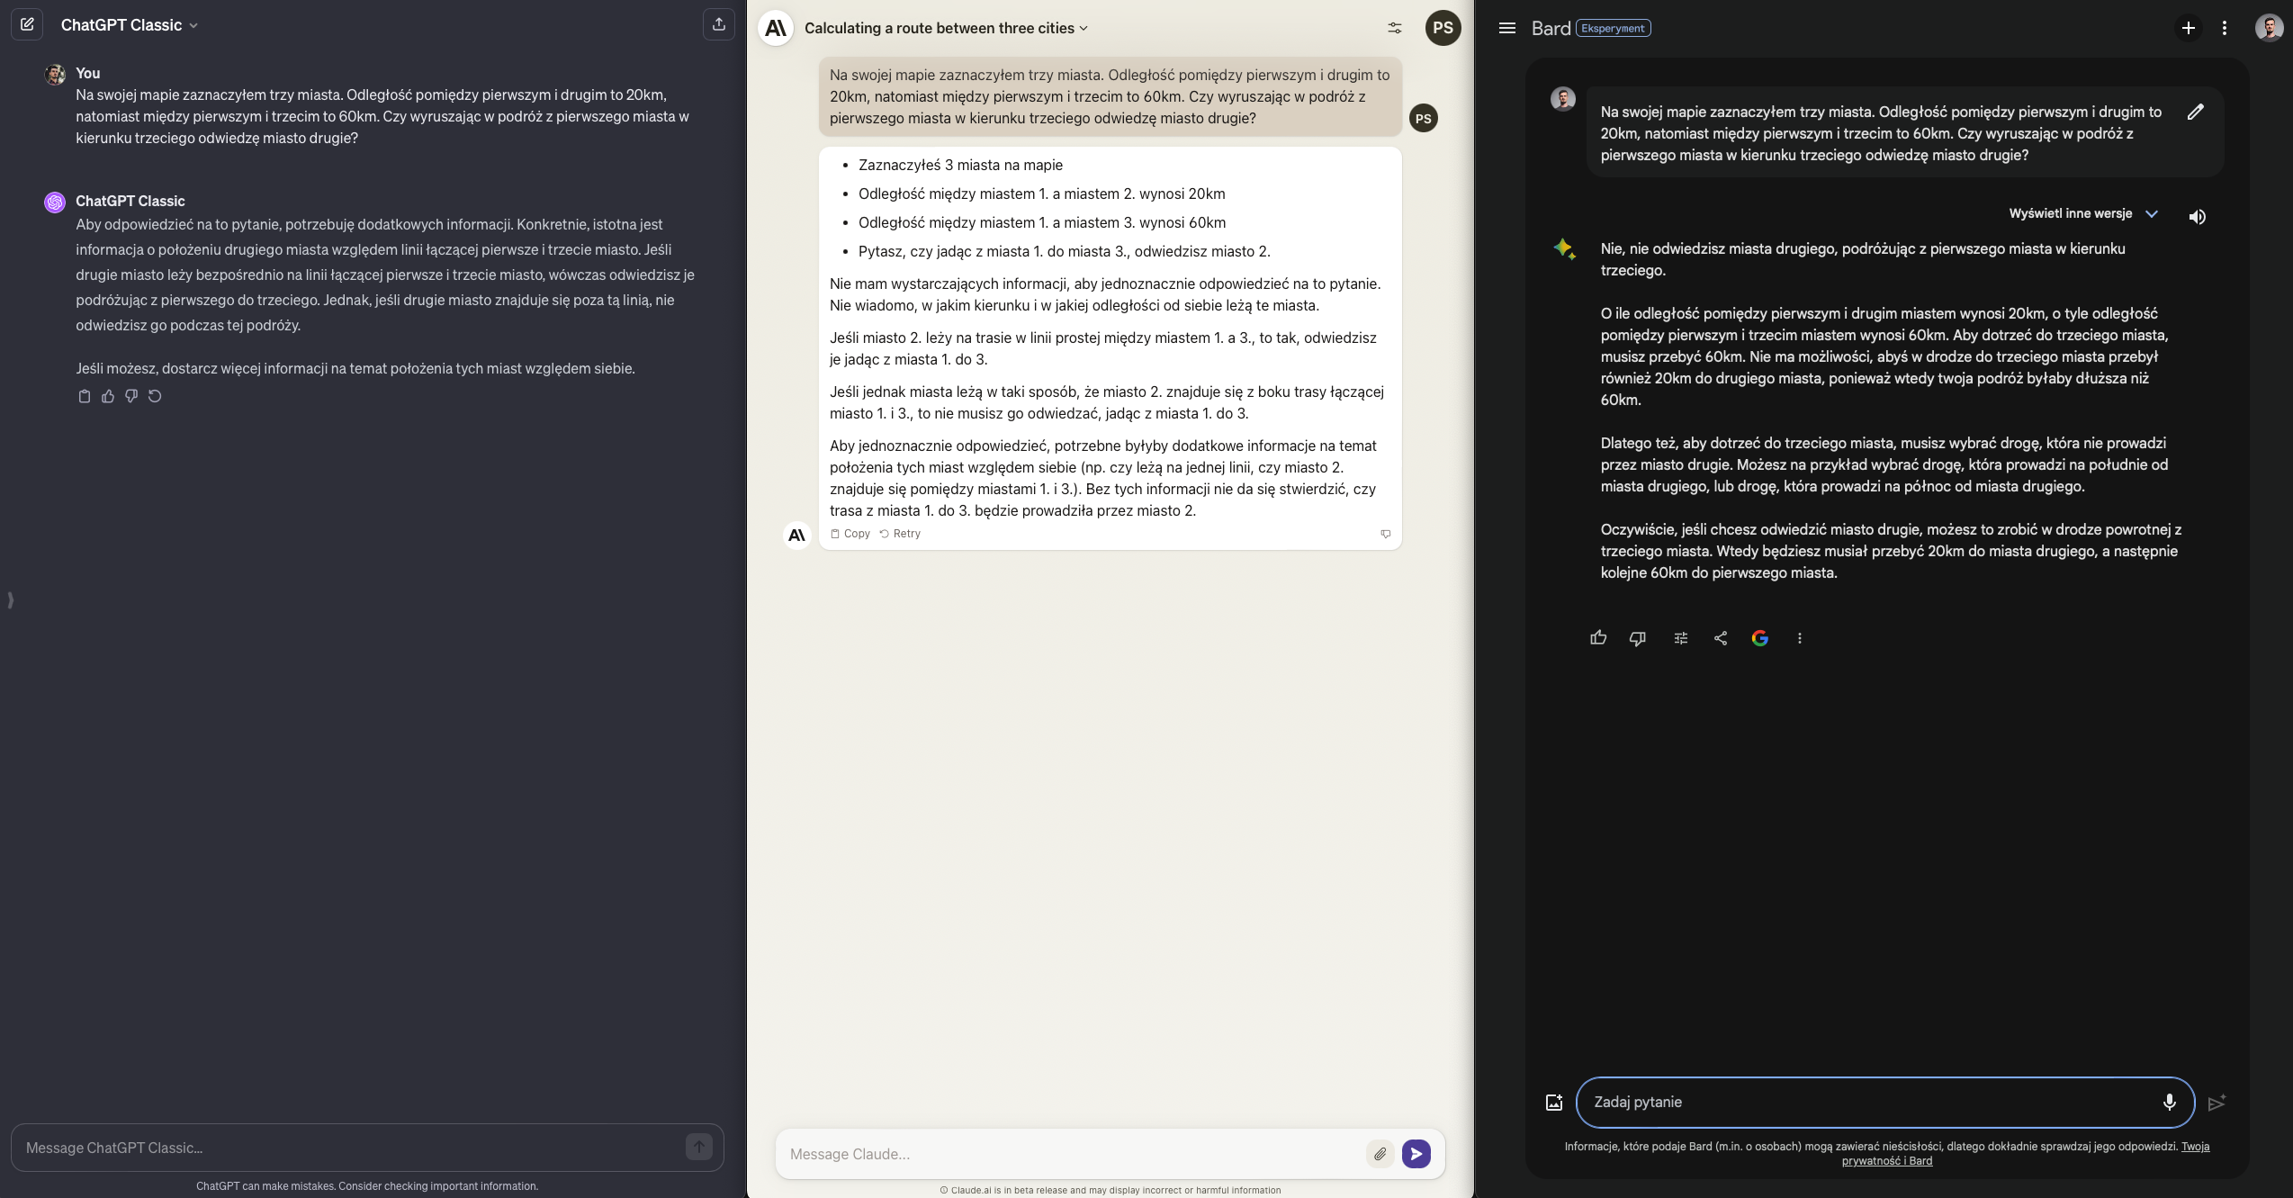Click the share conversation icon in ChatGPT
This screenshot has height=1198, width=2293.
click(718, 24)
